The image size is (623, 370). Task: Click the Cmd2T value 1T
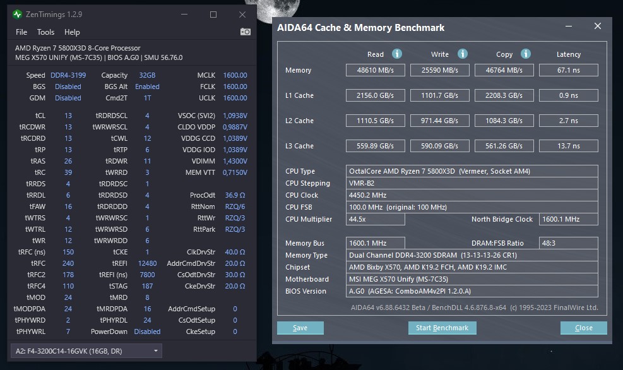(x=147, y=98)
